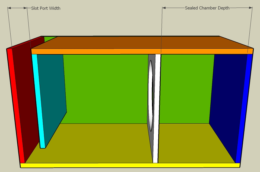Click the "Sealed Chamber Depth" dimension label
This screenshot has height=172, width=260.
coord(207,8)
